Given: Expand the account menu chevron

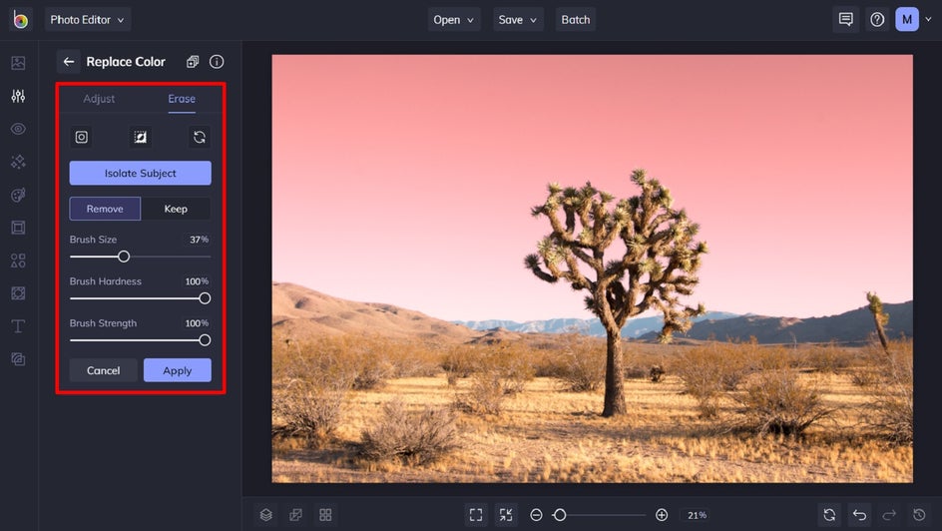Looking at the screenshot, I should [928, 19].
